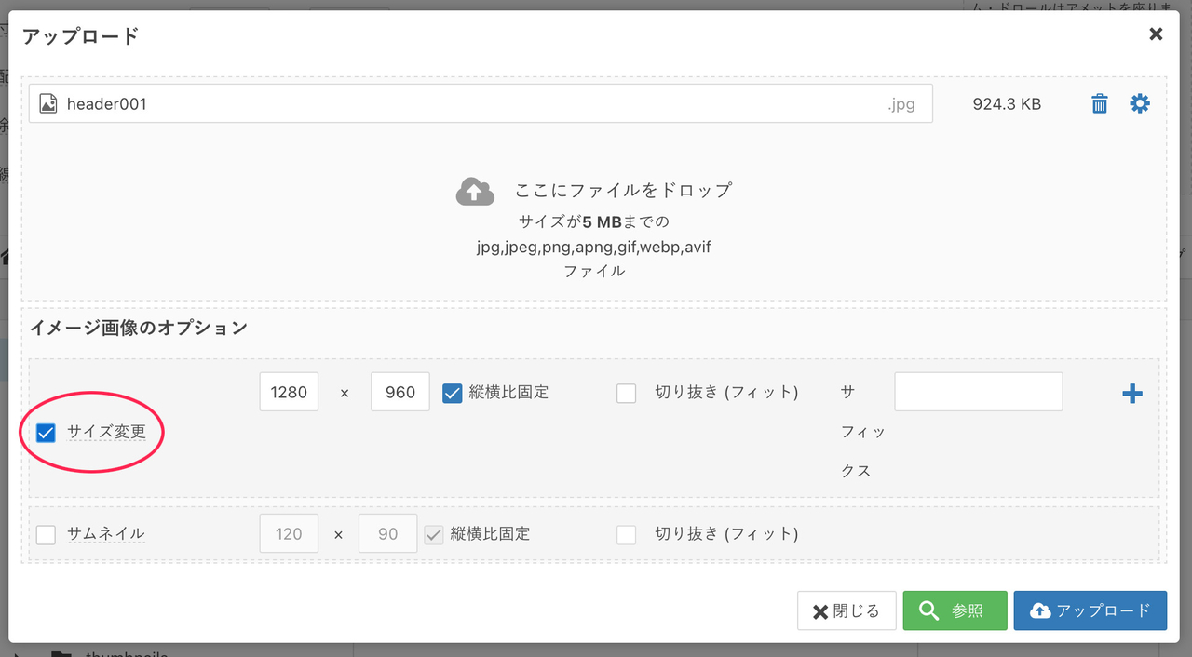Viewport: 1192px width, 657px height.
Task: Close the upload dialog with the X icon
Action: point(1156,34)
